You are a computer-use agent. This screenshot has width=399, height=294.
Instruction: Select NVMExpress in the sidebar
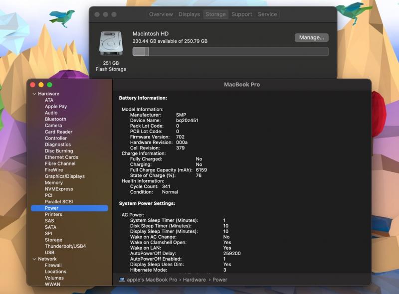(59, 189)
